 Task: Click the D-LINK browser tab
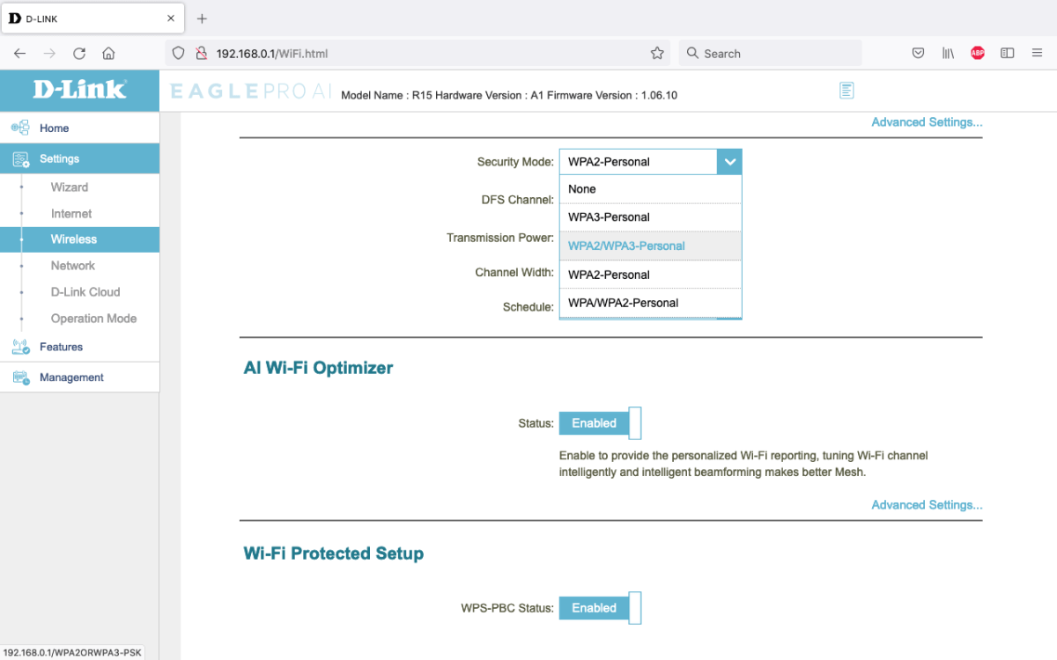pos(92,18)
